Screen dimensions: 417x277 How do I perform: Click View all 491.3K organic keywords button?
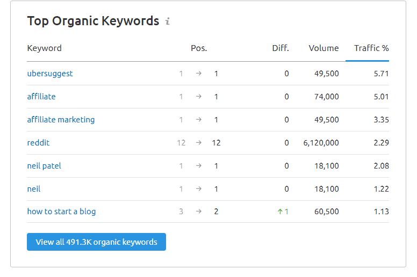[96, 242]
